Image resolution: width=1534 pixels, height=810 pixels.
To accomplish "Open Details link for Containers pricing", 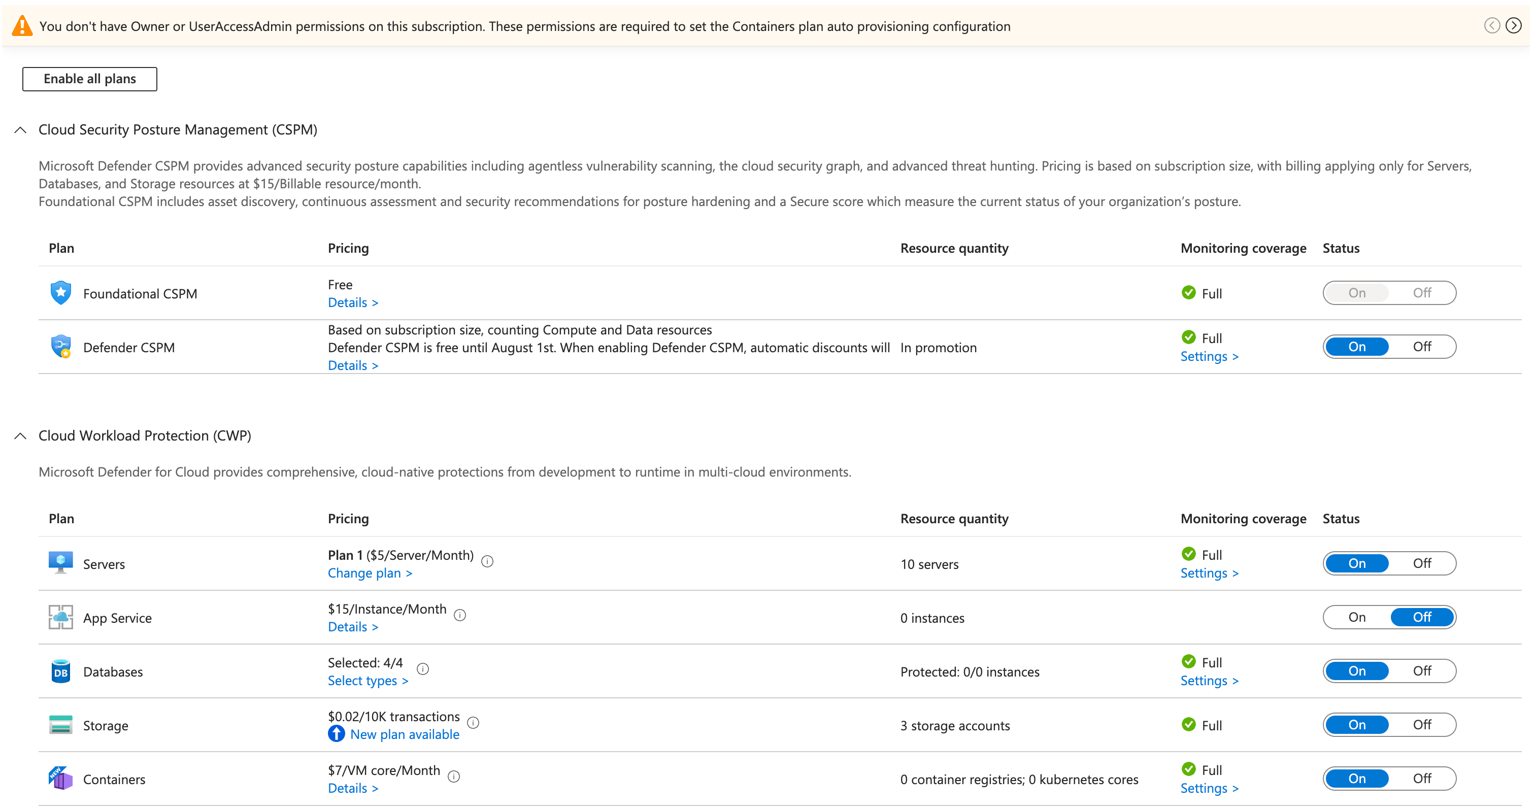I will (353, 788).
